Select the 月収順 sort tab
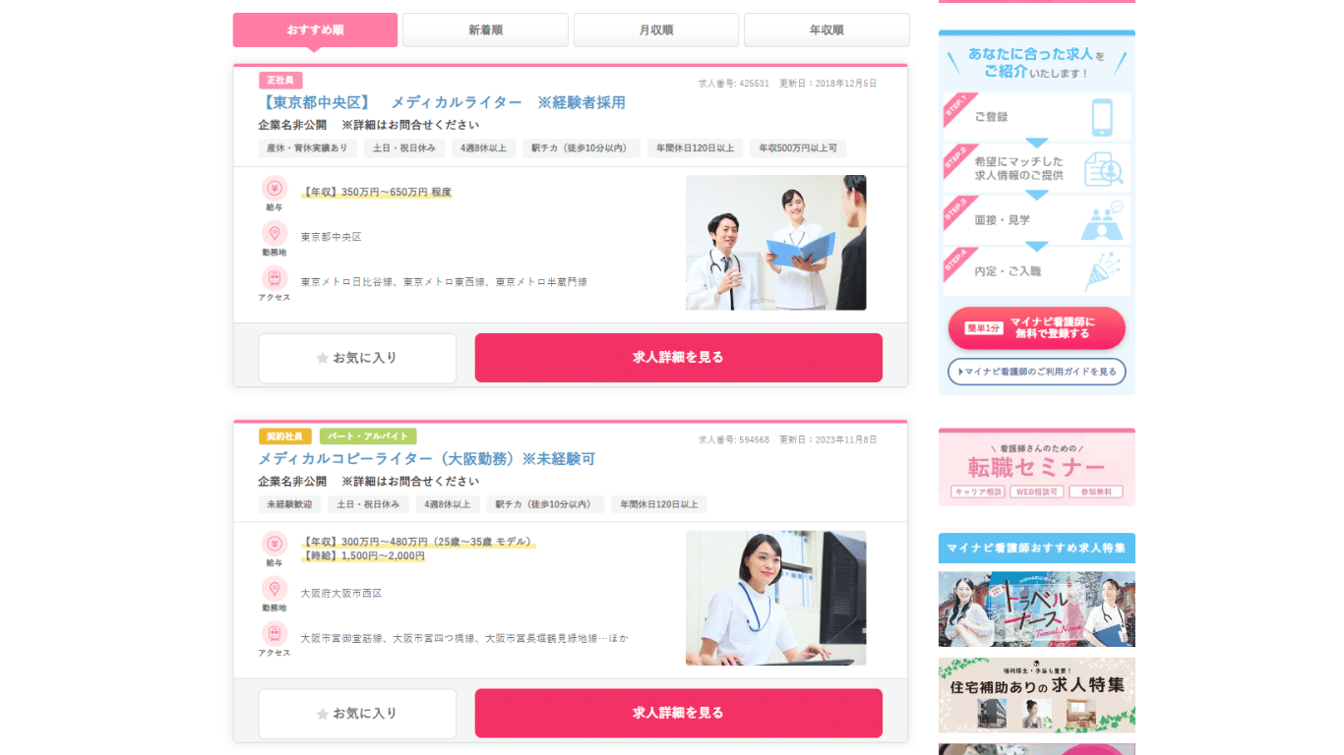 pos(656,30)
